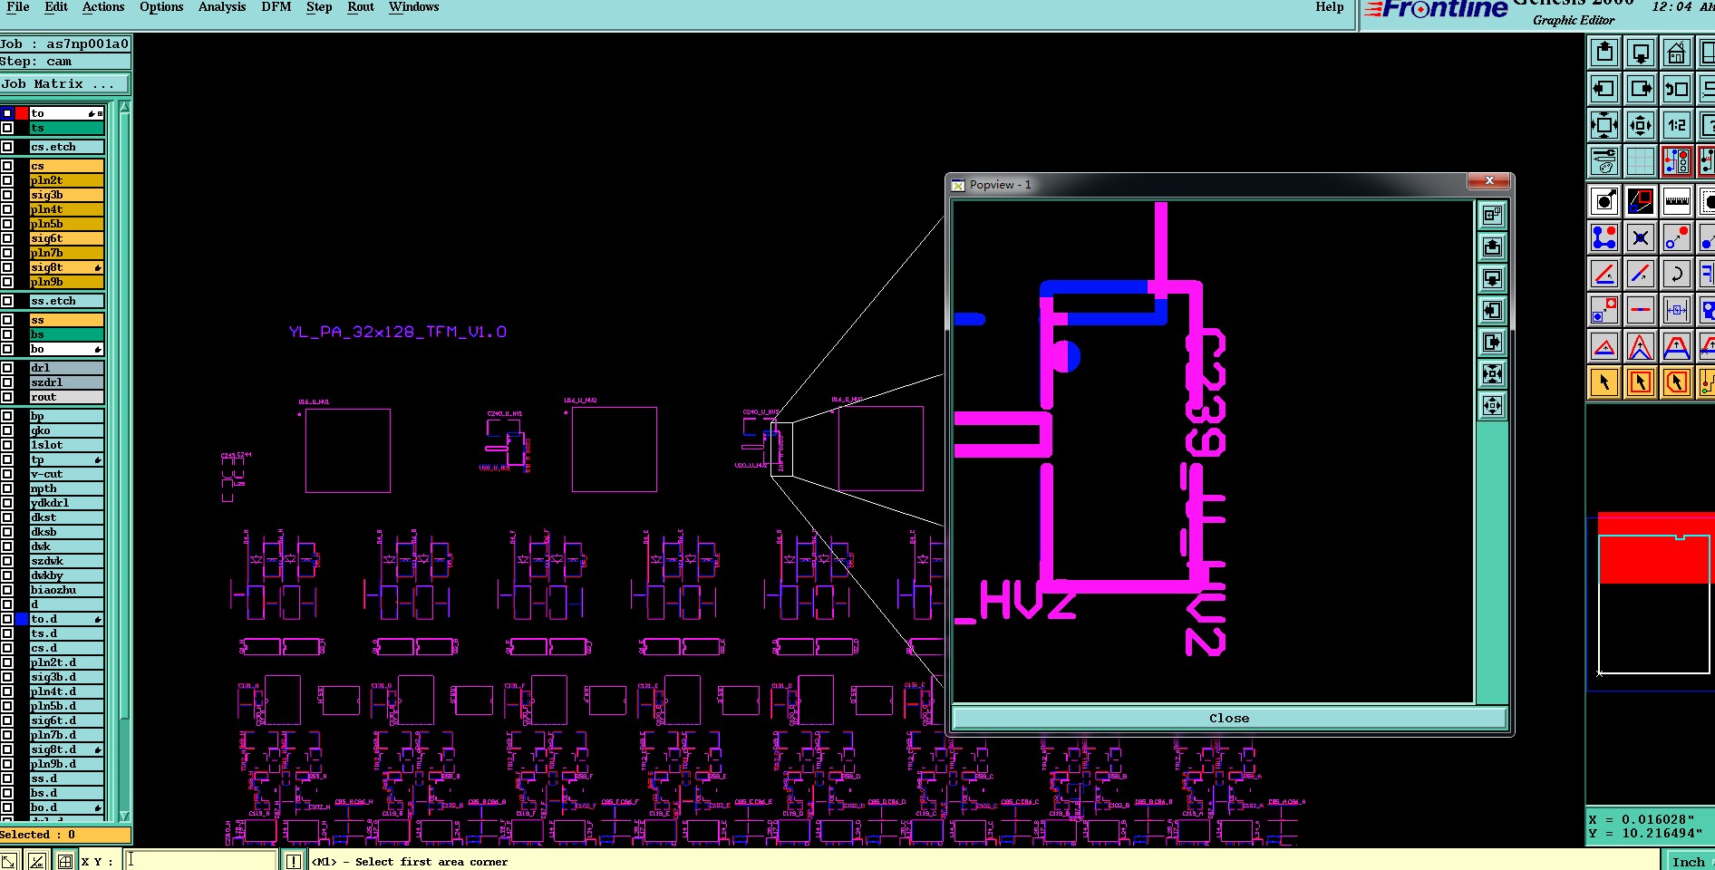Open the red and blue squares zoom-area tool

point(1641,201)
